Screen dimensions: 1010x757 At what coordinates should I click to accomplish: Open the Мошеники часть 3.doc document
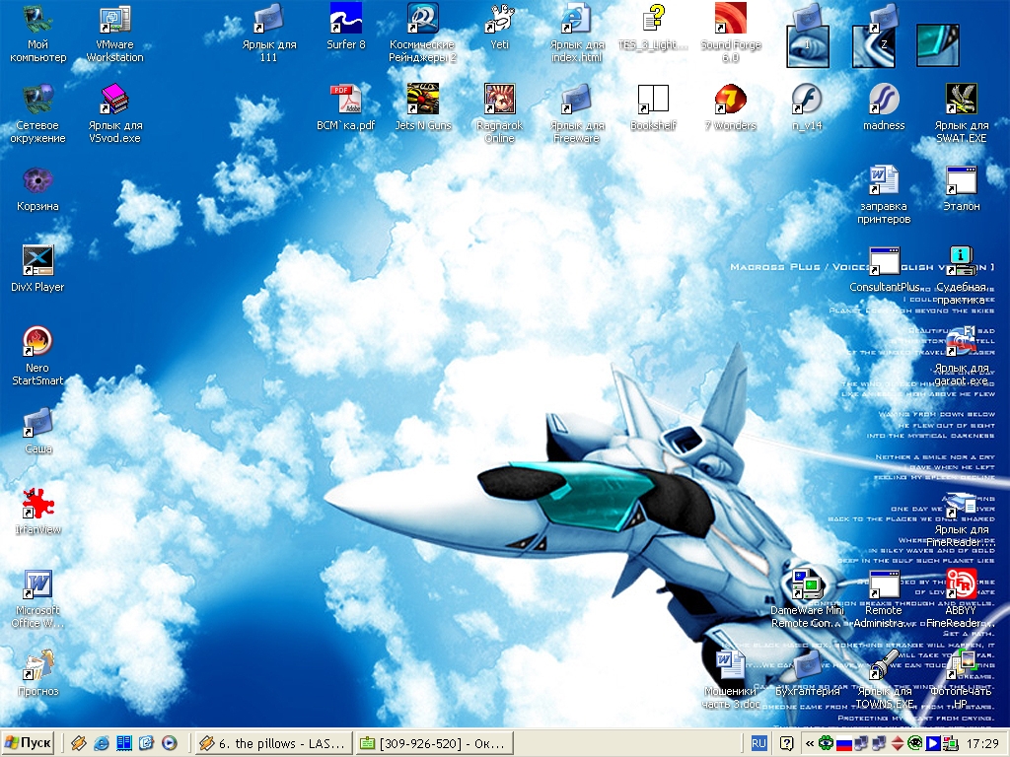point(731,680)
